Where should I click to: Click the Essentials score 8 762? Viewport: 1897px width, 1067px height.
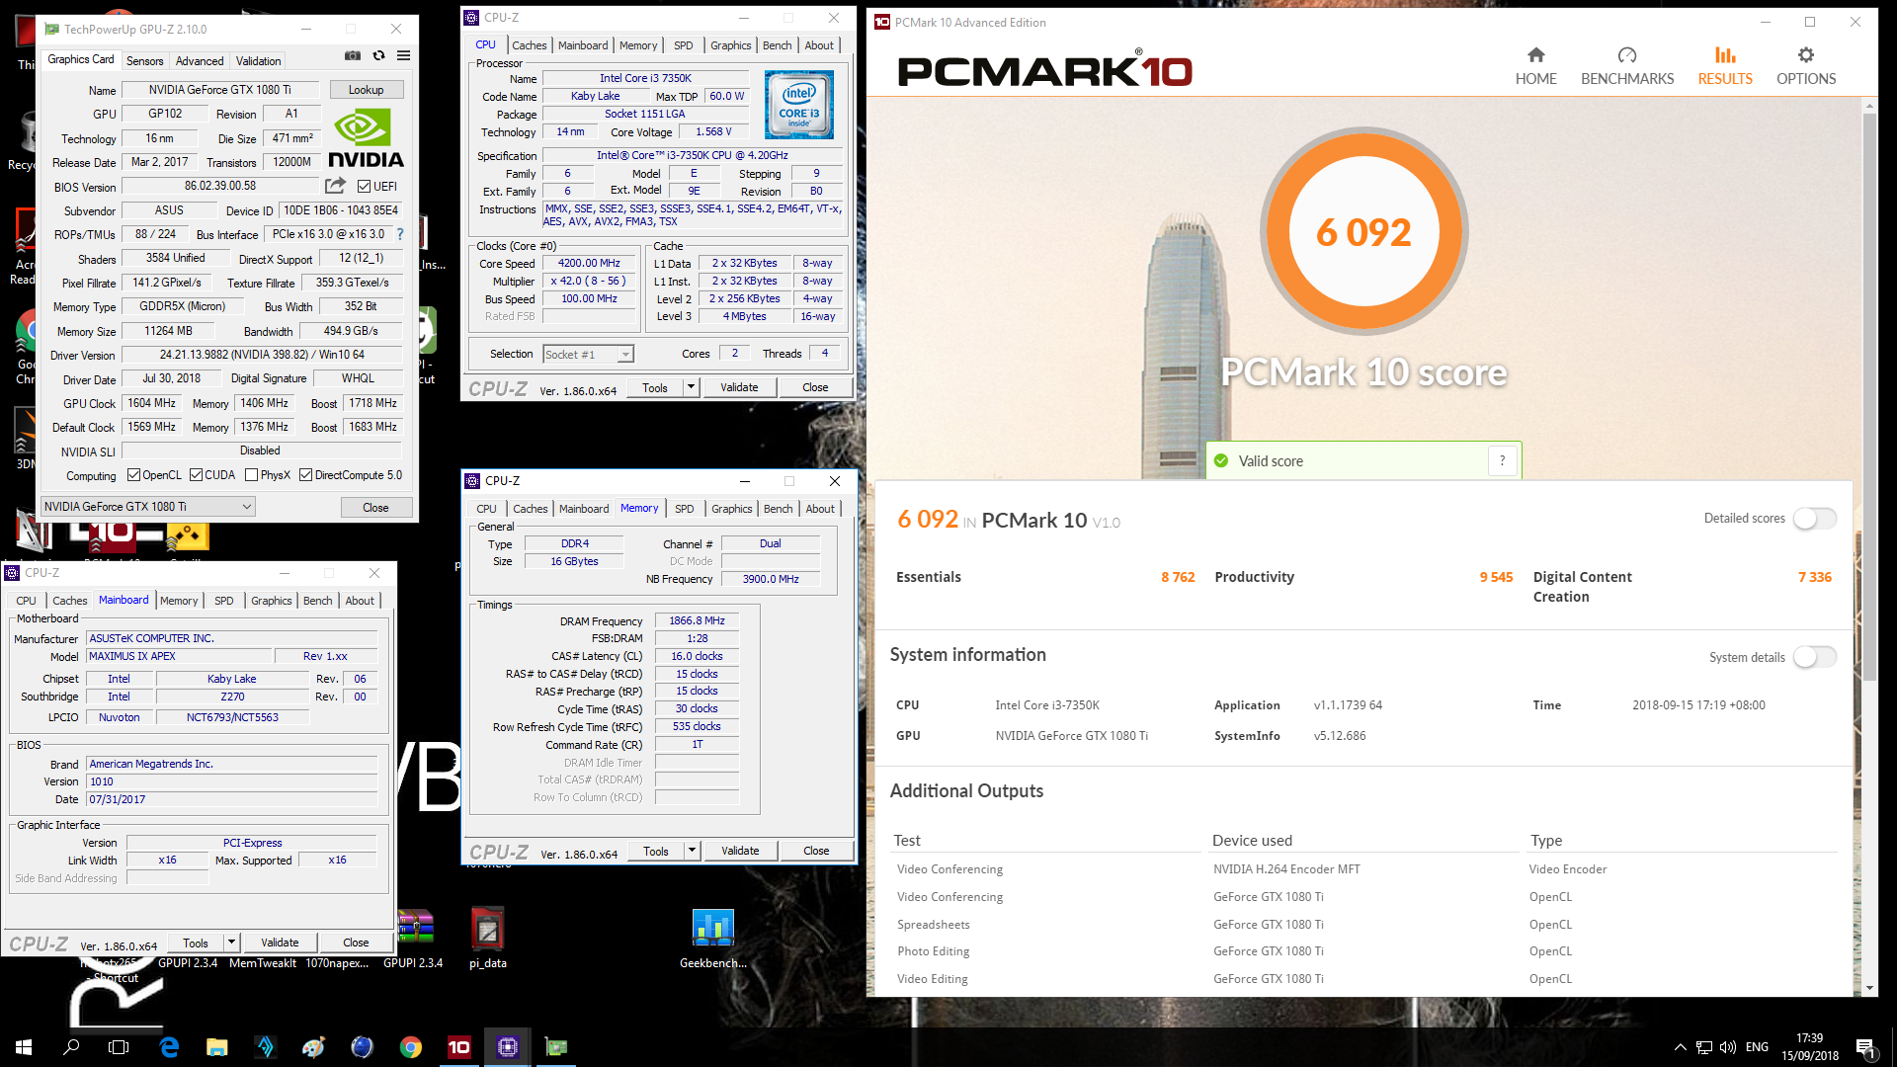pos(1177,577)
